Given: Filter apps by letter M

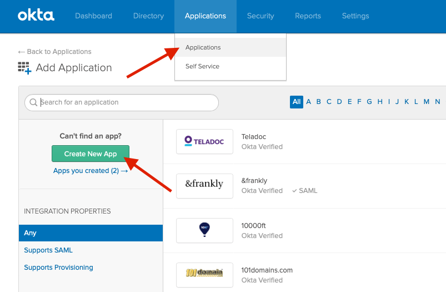Looking at the screenshot, I should [x=427, y=102].
